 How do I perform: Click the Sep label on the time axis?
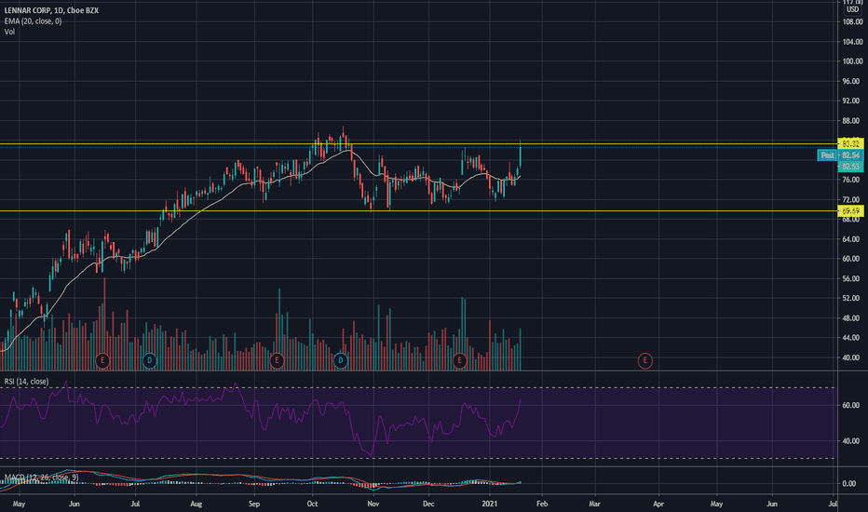254,504
